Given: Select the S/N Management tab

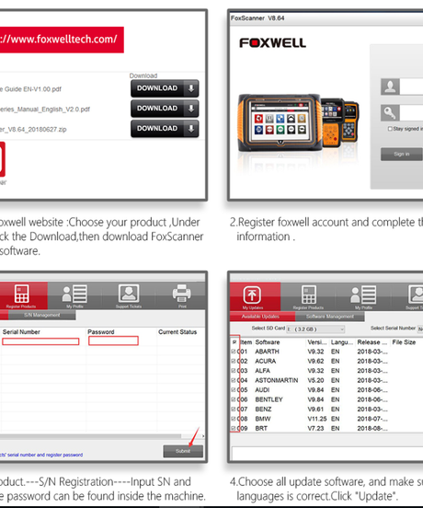Looking at the screenshot, I should tap(42, 315).
